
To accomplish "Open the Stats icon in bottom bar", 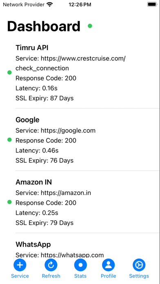I will [80, 265].
